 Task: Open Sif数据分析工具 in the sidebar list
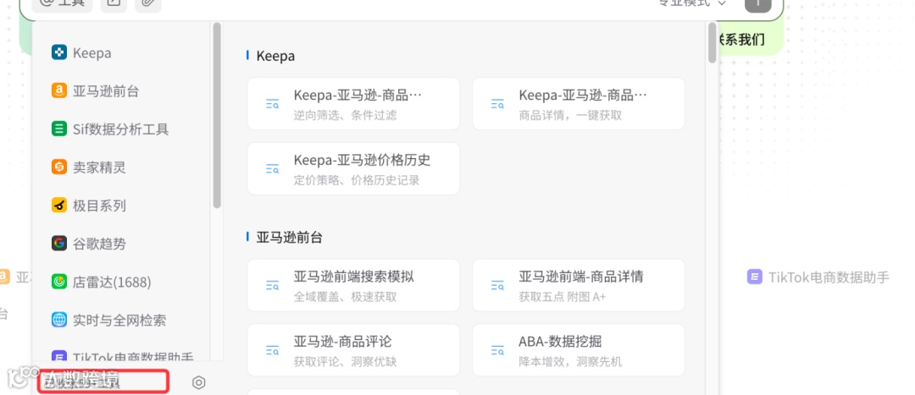[x=110, y=129]
